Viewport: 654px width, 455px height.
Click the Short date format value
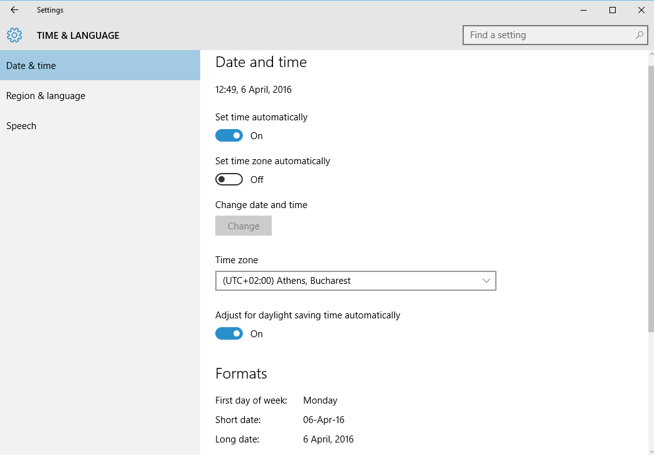pyautogui.click(x=324, y=419)
